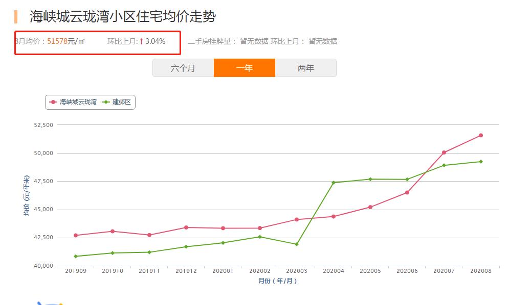
Task: Click green 建邺区 point at 202006
Action: (x=407, y=180)
